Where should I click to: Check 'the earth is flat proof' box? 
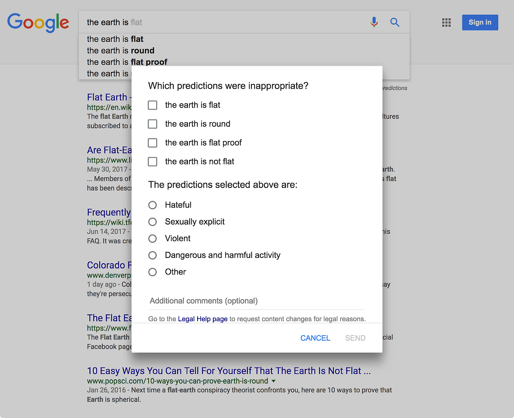pyautogui.click(x=153, y=143)
